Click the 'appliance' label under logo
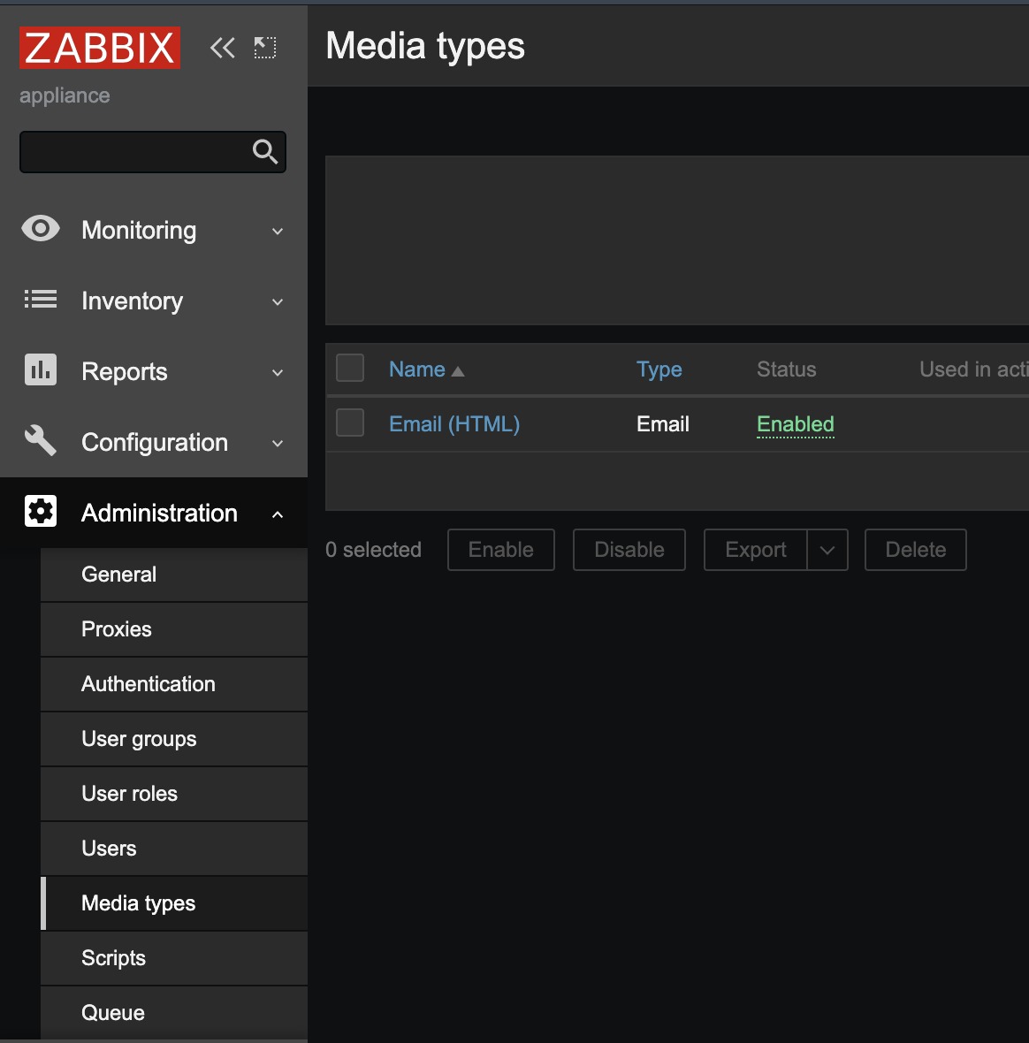1029x1043 pixels. click(x=65, y=95)
